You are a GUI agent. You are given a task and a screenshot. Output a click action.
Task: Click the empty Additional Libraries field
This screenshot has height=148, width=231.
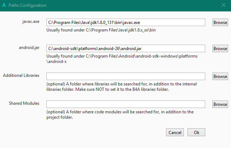(126, 76)
